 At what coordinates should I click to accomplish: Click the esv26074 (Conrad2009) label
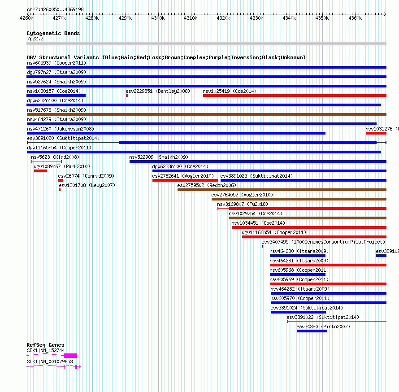pos(86,176)
